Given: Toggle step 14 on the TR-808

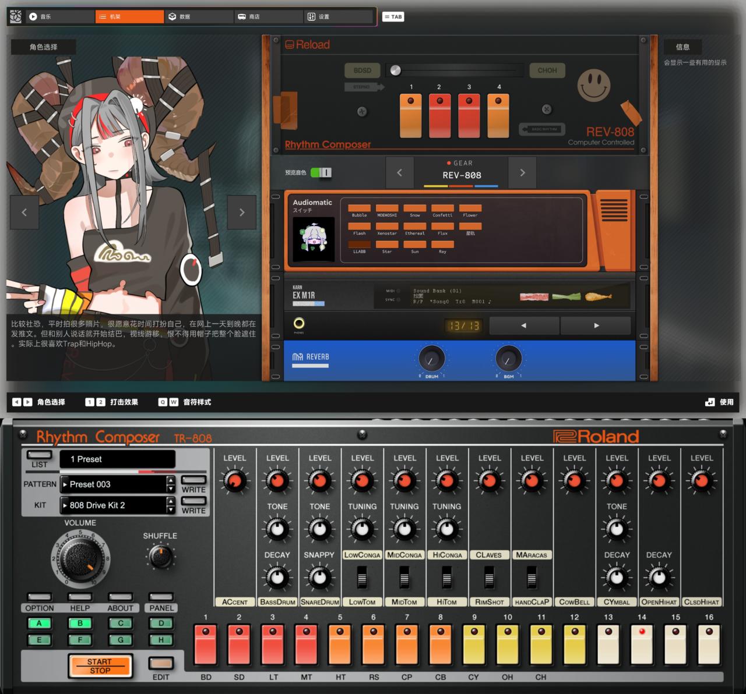Looking at the screenshot, I should click(x=642, y=645).
